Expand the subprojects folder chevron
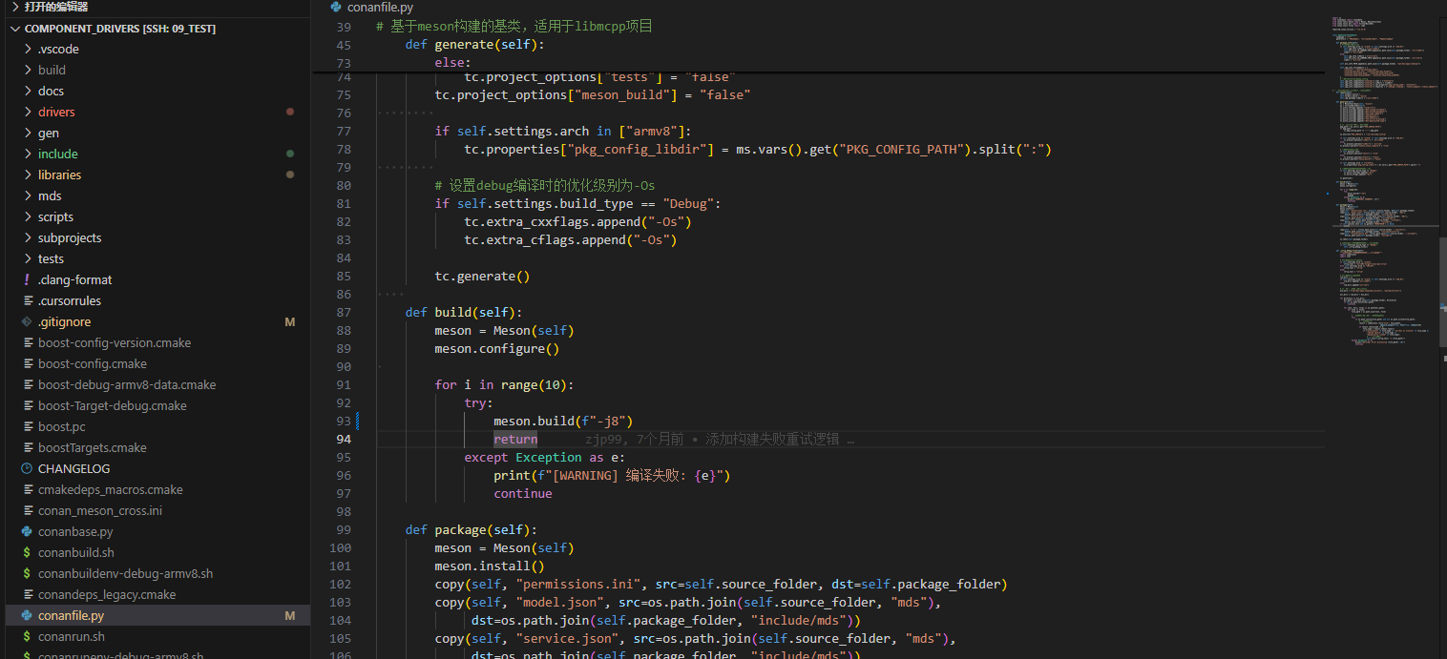1447x659 pixels. pos(28,237)
